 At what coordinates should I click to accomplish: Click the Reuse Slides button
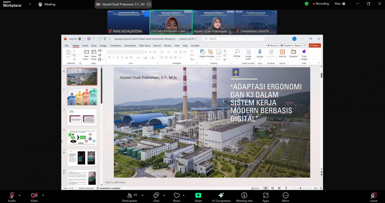click(x=94, y=55)
